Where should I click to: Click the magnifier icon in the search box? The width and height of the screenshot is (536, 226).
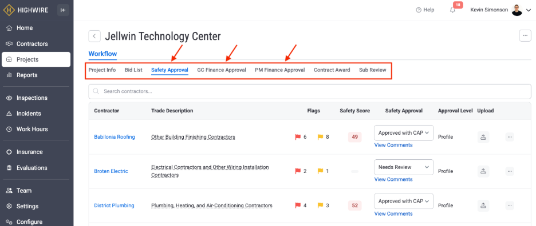[96, 91]
